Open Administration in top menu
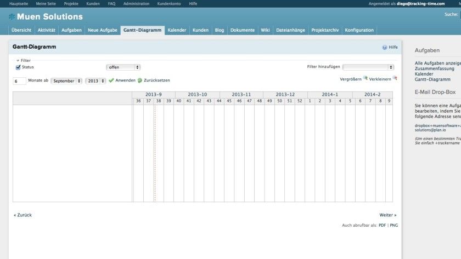 (136, 4)
